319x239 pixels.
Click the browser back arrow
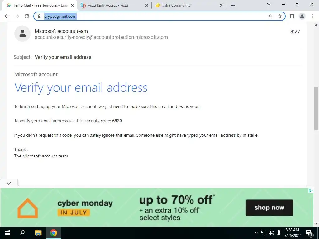click(x=7, y=16)
